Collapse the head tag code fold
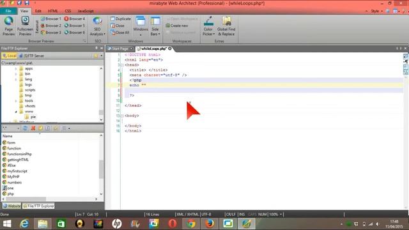The image size is (409, 230). coord(122,65)
